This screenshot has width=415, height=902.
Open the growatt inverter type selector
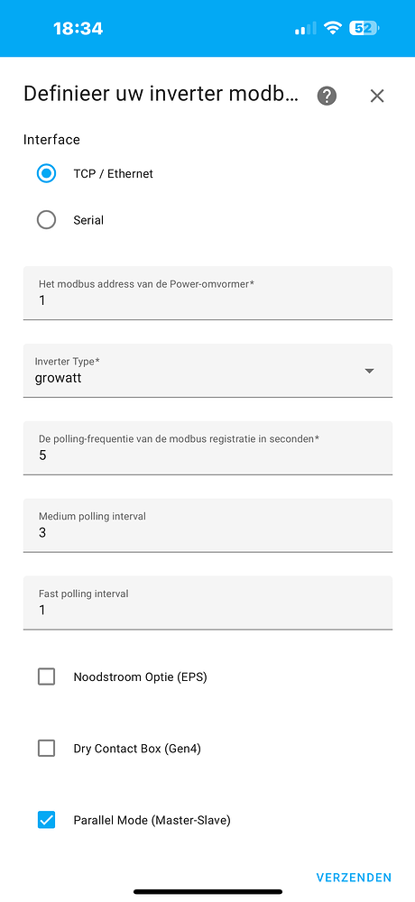(207, 371)
